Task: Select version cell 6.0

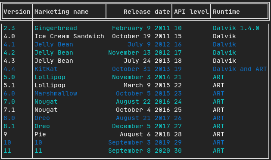Action: [x=9, y=94]
